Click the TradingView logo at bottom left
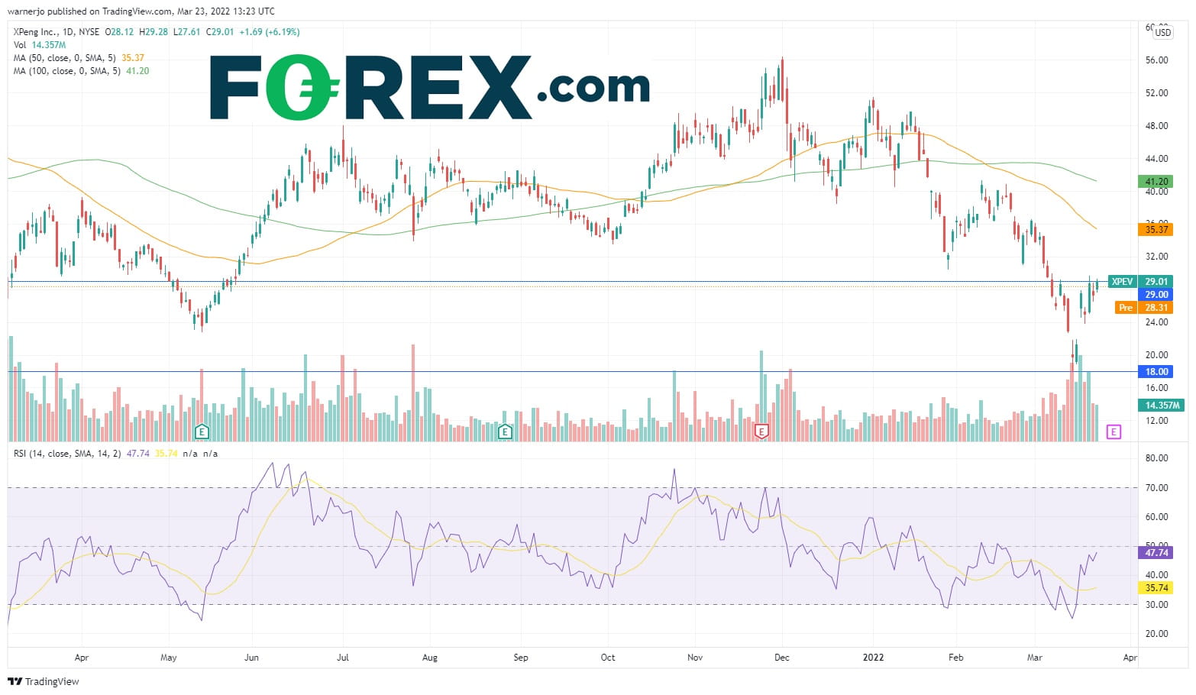1196x695 pixels. (44, 681)
